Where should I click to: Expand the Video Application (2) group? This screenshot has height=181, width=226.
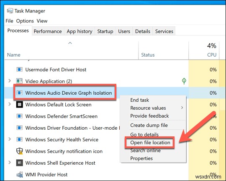pos(10,81)
